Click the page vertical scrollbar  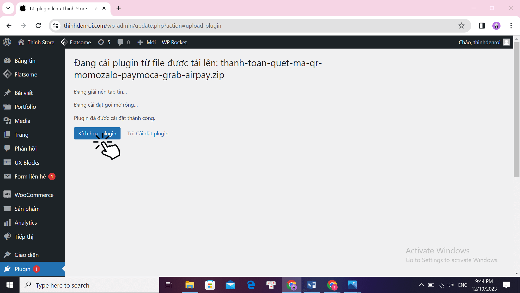tap(516, 110)
